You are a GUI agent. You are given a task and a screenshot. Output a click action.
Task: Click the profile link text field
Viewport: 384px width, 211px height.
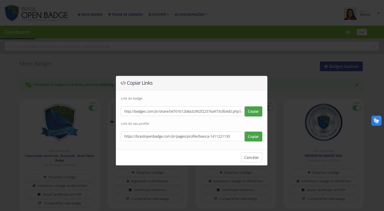(x=183, y=136)
